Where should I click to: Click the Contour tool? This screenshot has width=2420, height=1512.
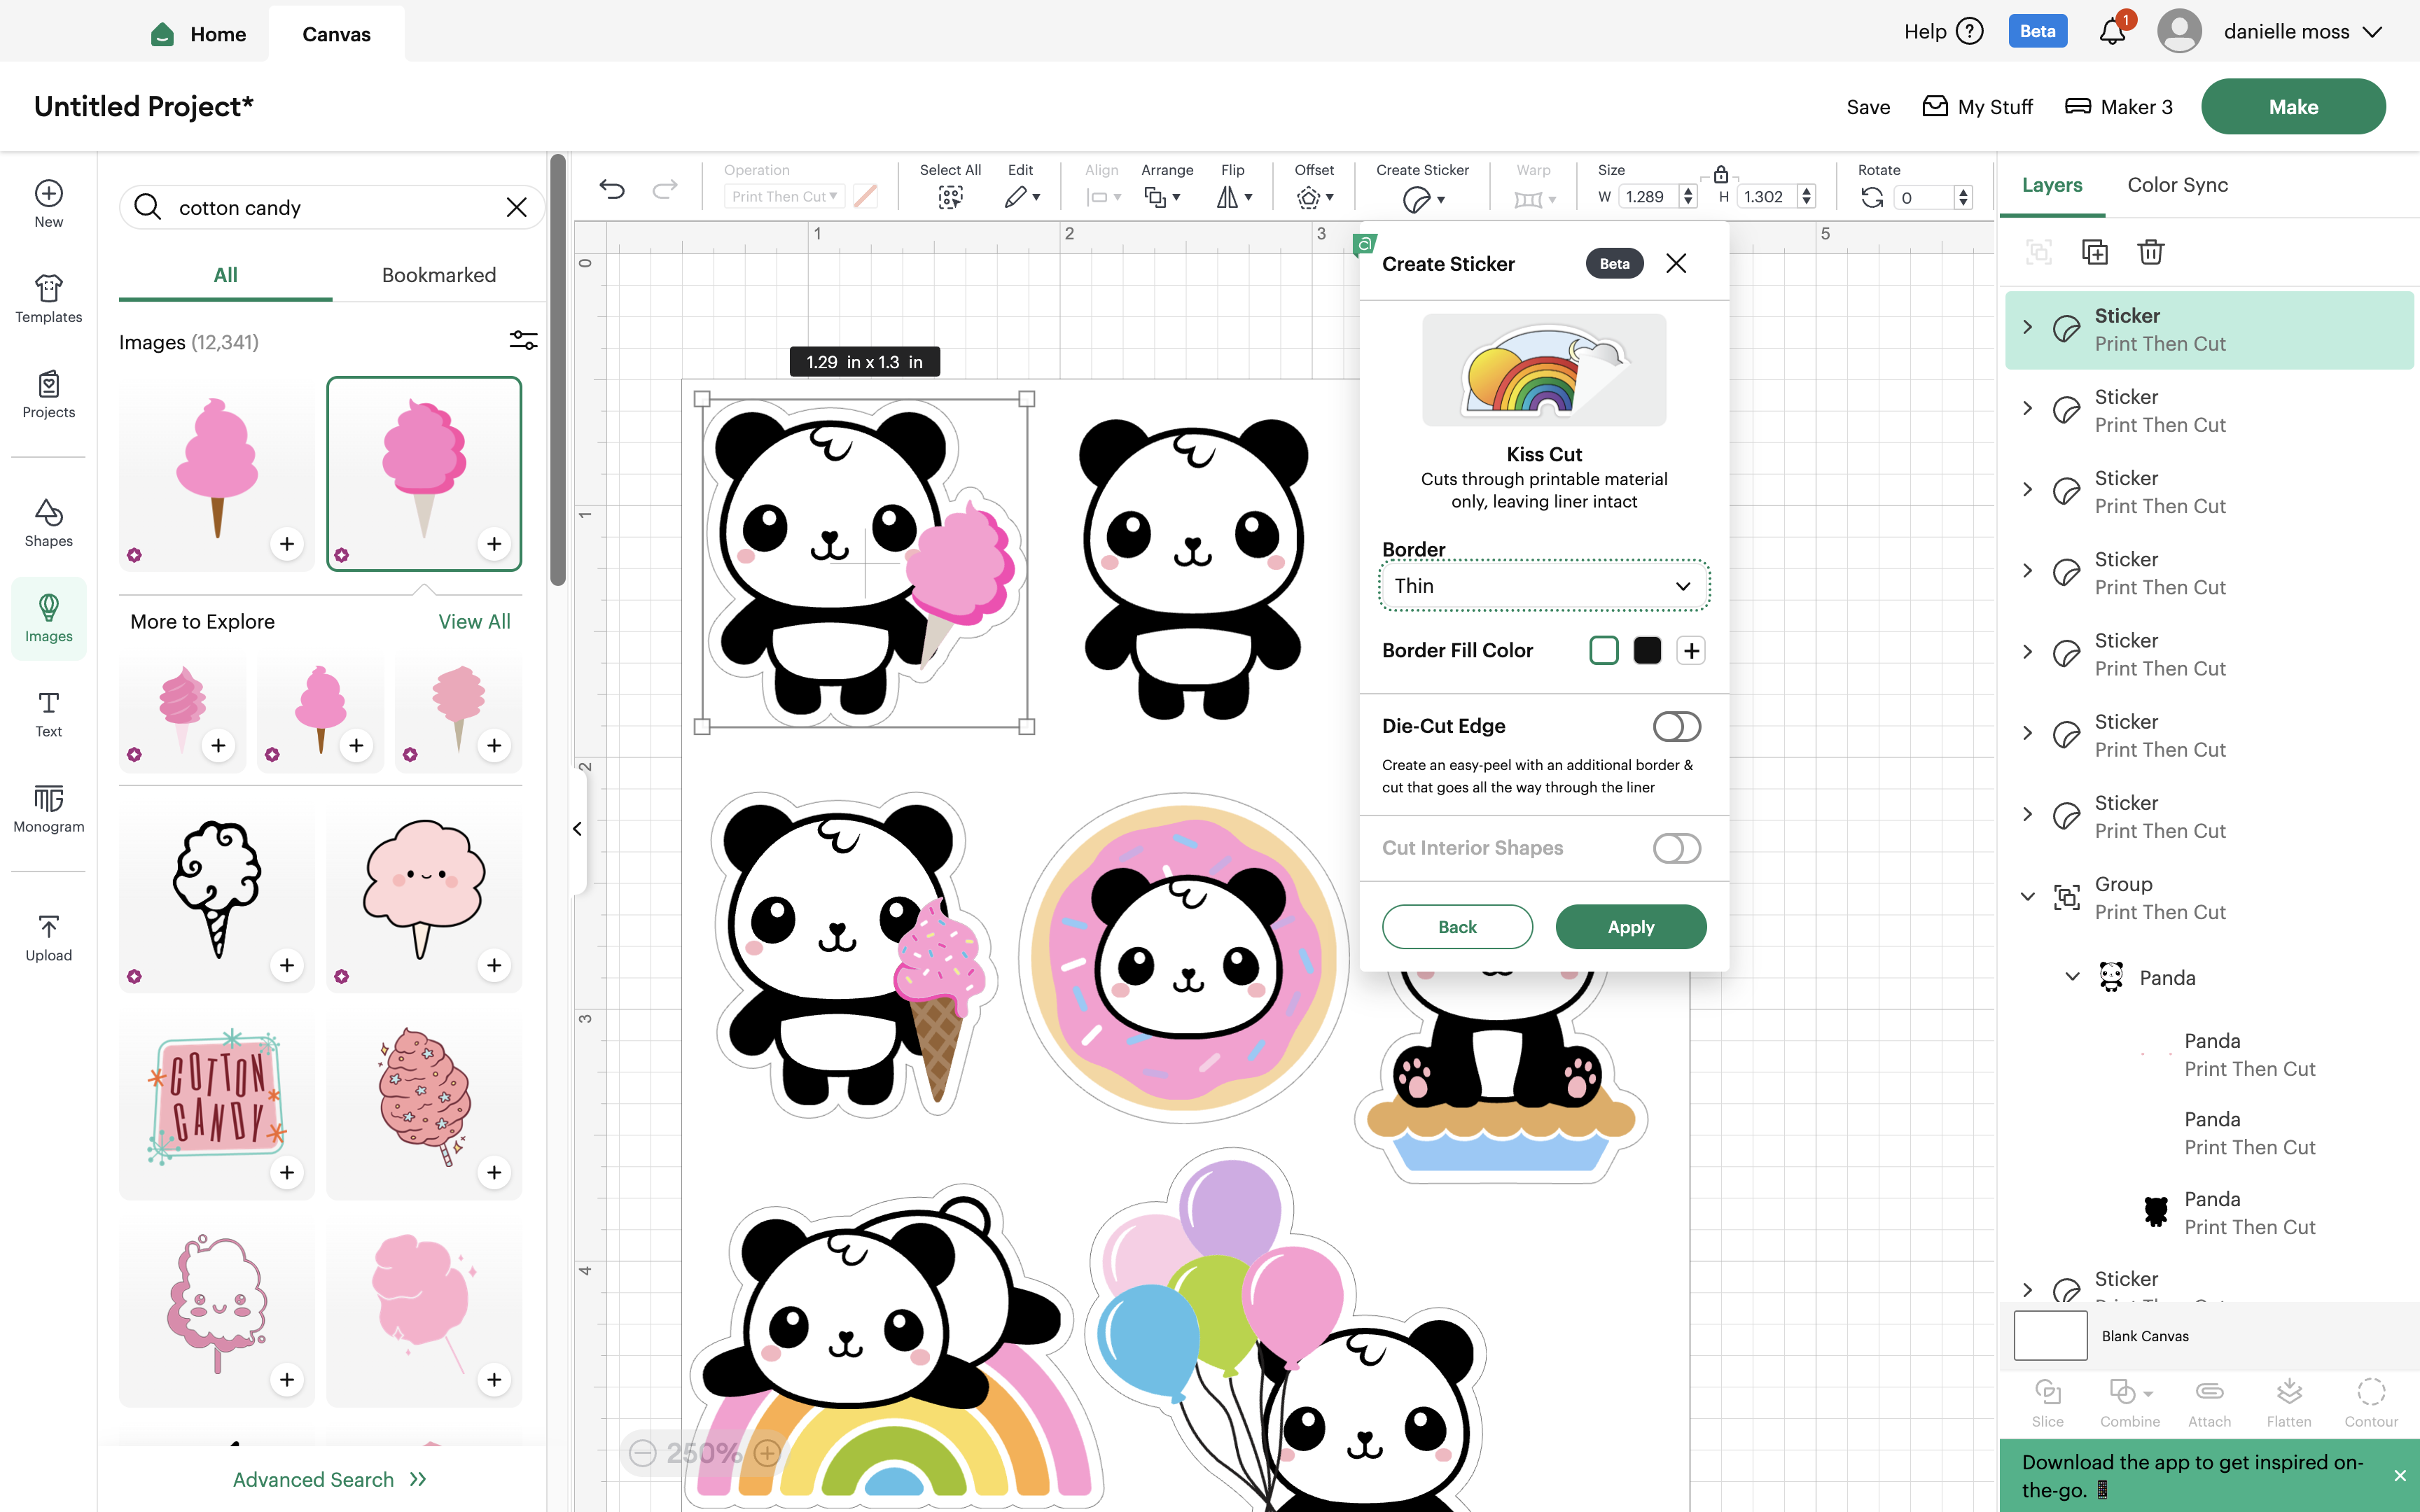(x=2371, y=1402)
